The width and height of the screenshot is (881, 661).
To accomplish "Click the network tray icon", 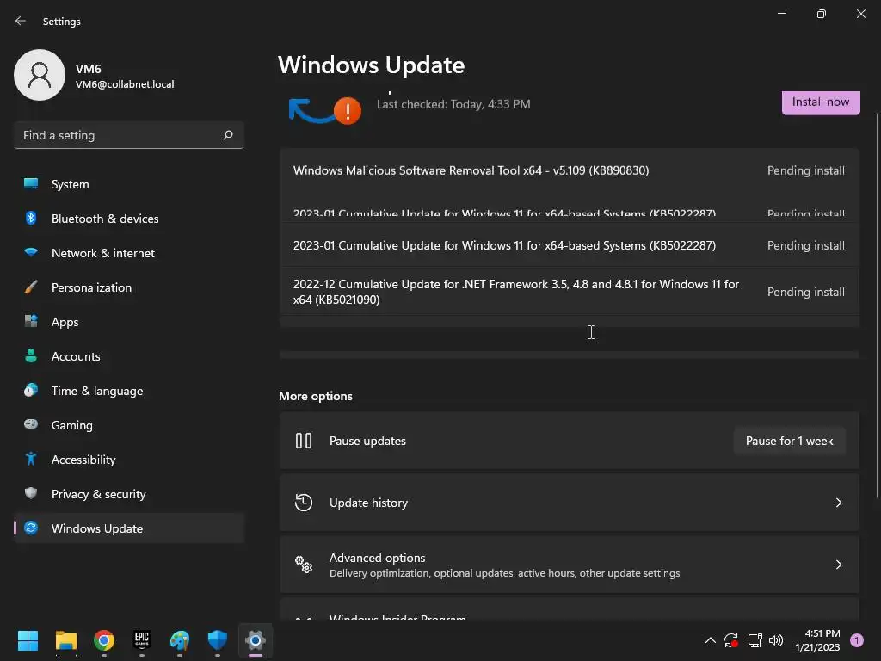I will [x=755, y=640].
